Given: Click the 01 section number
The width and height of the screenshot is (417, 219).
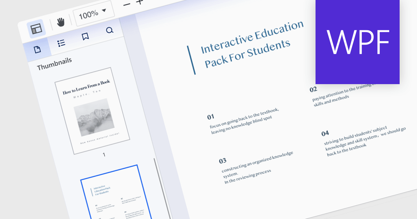Looking at the screenshot, I should (211, 117).
